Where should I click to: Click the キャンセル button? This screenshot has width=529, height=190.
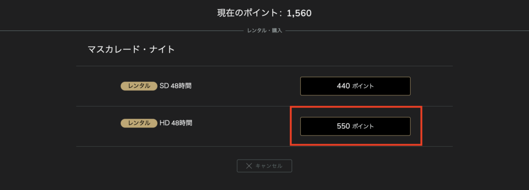coord(264,166)
